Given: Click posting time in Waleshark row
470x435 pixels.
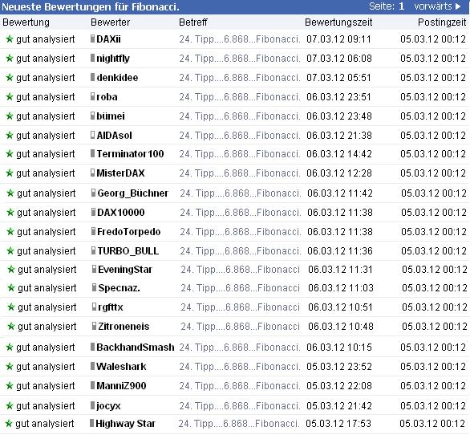Looking at the screenshot, I should click(433, 366).
